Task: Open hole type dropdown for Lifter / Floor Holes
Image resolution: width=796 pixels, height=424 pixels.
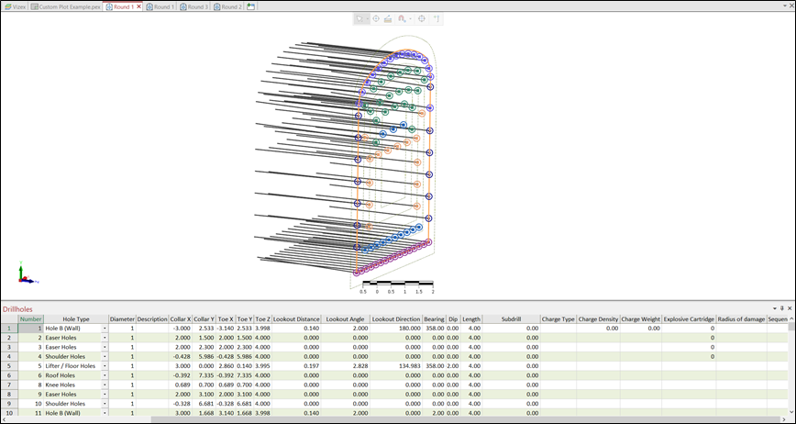Action: [105, 365]
